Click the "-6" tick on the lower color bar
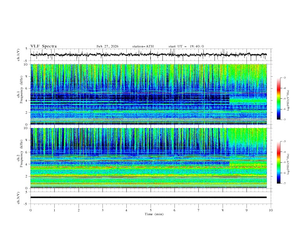Viewport: 305px width, 236px height. [x=284, y=173]
